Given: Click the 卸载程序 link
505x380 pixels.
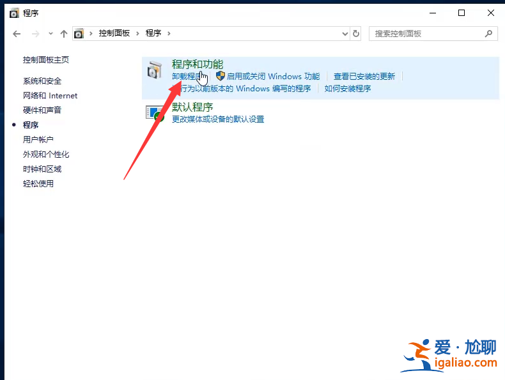Looking at the screenshot, I should coord(187,76).
